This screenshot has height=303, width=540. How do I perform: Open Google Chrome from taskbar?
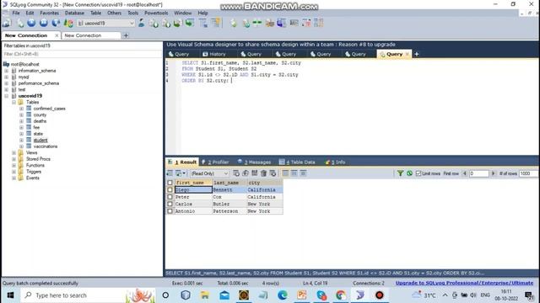tap(341, 295)
